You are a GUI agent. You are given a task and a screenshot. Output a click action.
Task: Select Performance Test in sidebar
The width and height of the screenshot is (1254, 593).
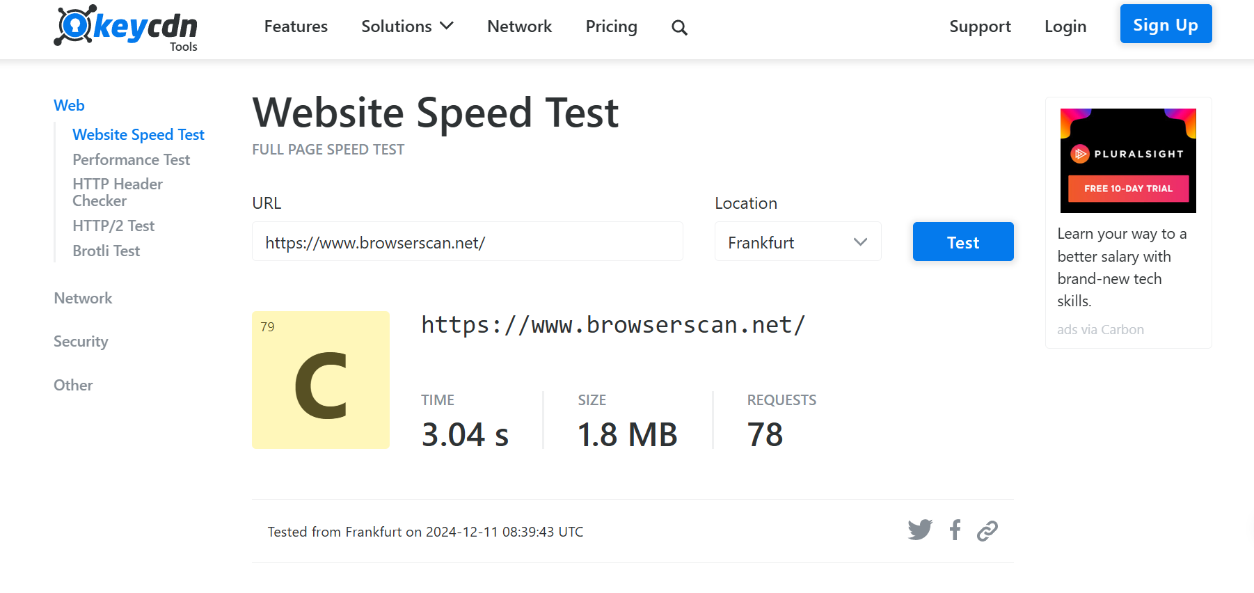pos(131,160)
